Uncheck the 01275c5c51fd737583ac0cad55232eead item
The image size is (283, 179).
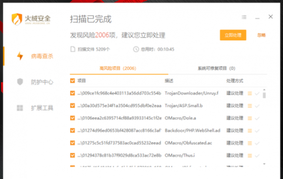(x=73, y=143)
